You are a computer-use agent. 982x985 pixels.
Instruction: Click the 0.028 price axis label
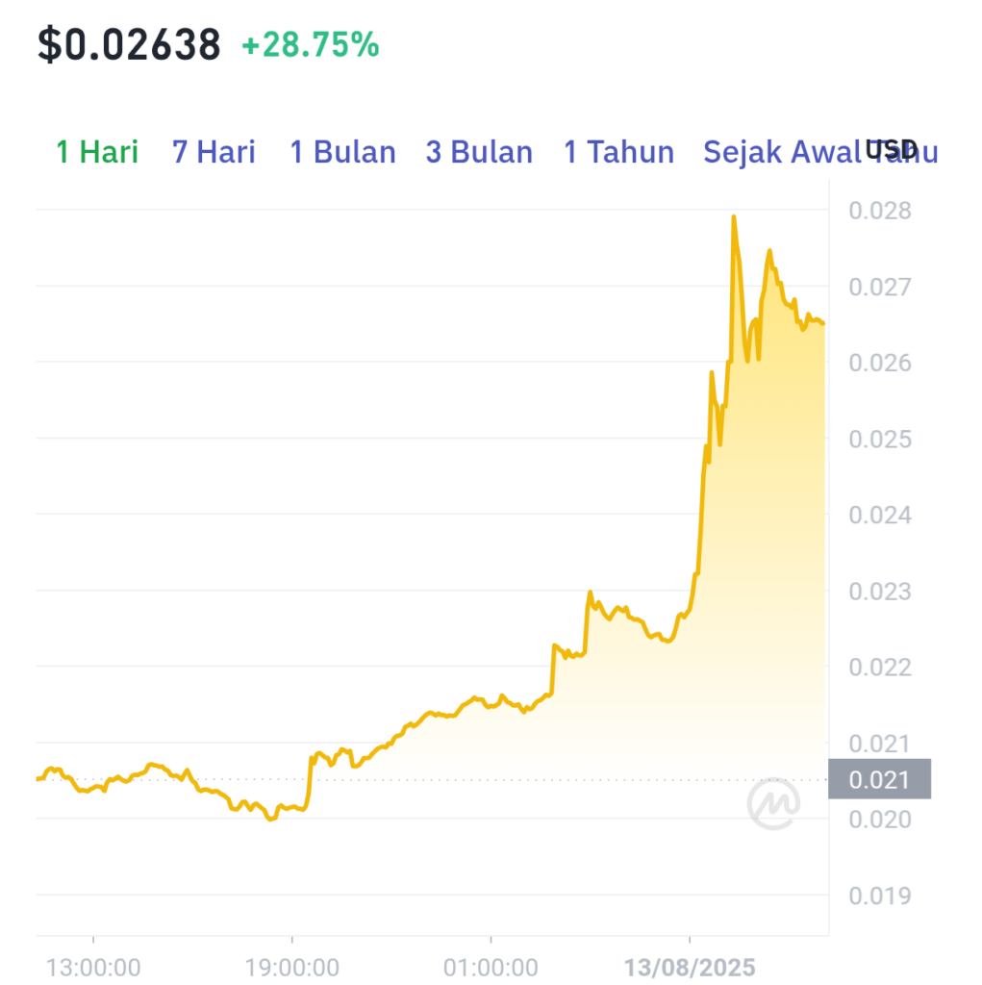click(x=880, y=211)
